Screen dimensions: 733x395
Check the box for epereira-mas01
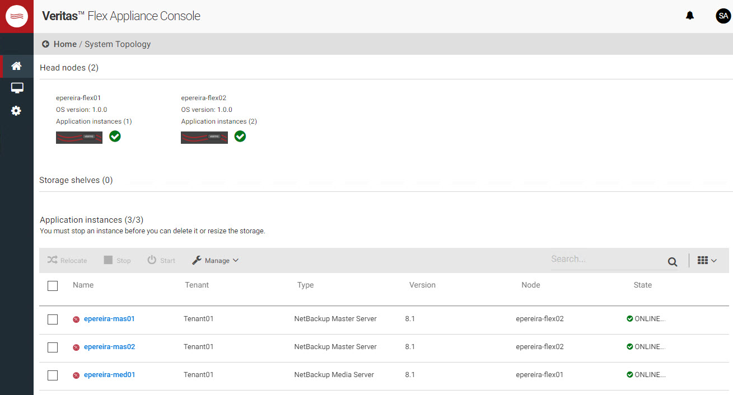(53, 319)
